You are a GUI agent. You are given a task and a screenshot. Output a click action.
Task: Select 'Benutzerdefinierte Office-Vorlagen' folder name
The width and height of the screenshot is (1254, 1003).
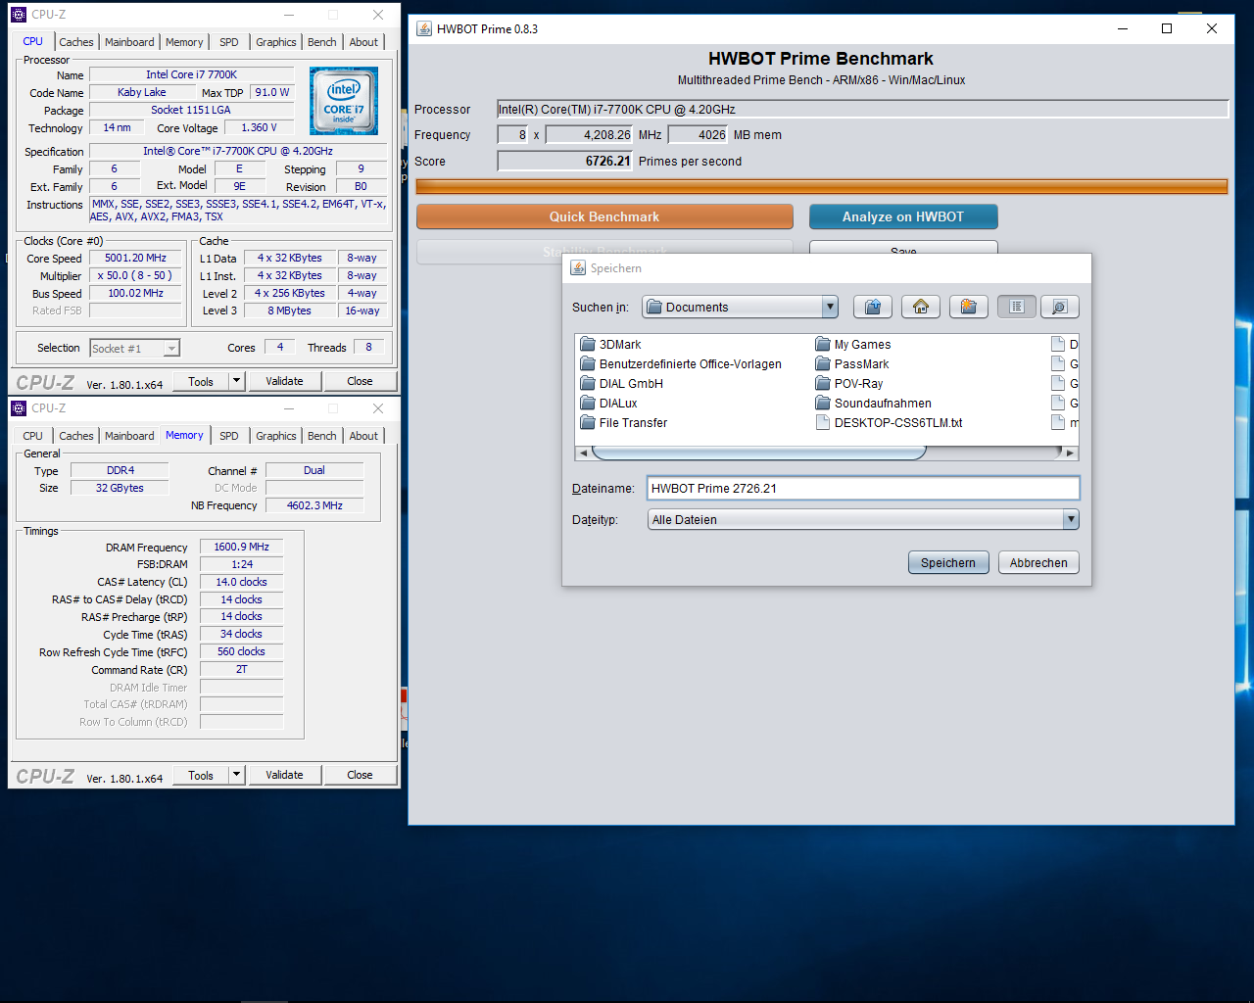click(x=690, y=363)
